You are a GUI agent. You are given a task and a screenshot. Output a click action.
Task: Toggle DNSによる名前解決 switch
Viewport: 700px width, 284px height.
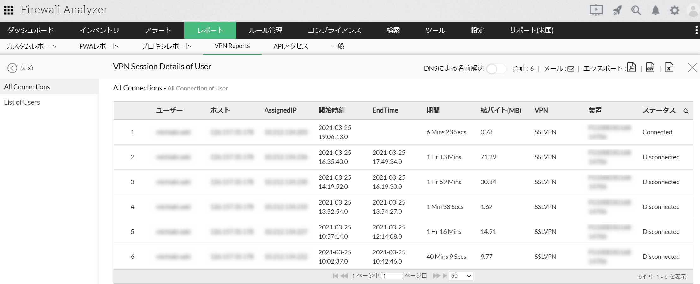coord(496,69)
